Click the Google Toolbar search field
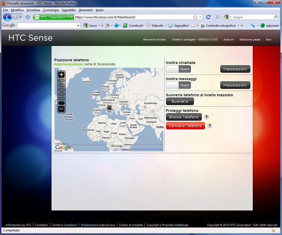The height and width of the screenshot is (235, 282). coord(47,26)
